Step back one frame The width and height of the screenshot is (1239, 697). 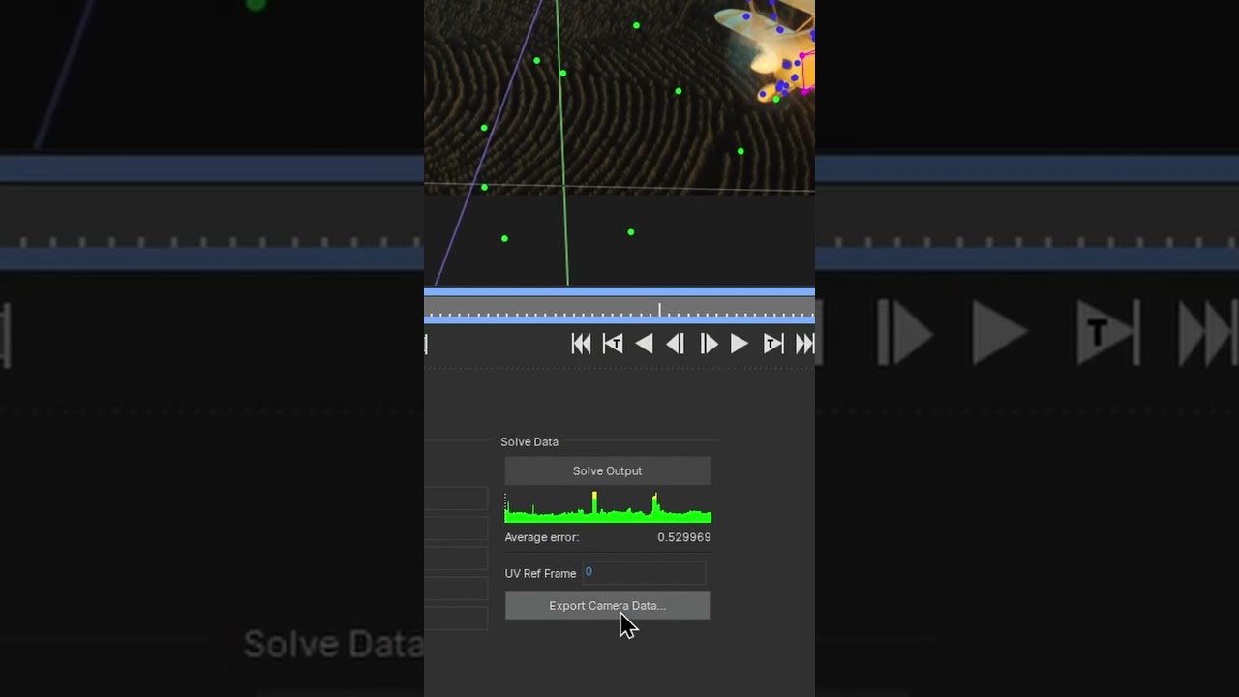[676, 344]
